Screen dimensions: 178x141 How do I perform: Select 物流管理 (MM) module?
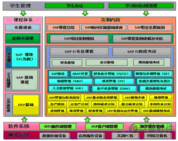(x=70, y=81)
